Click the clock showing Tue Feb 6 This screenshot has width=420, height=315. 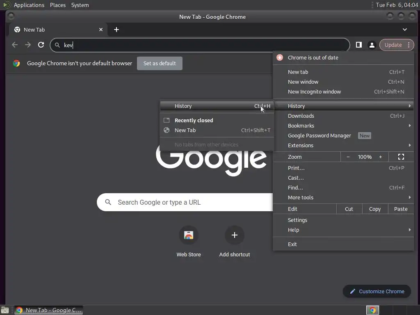(x=397, y=5)
